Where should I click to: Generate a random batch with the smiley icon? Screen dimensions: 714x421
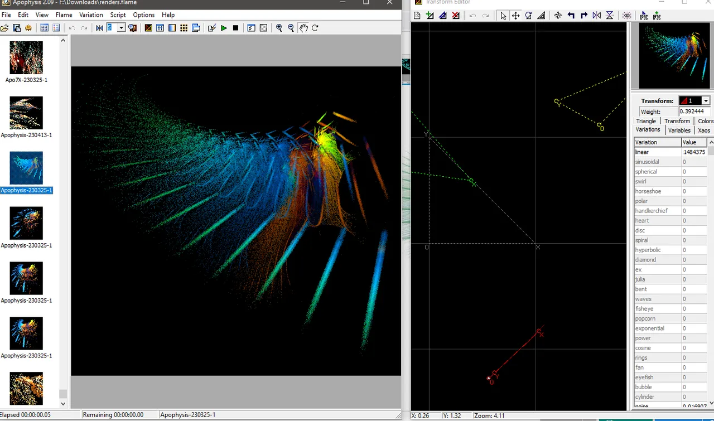pos(28,28)
